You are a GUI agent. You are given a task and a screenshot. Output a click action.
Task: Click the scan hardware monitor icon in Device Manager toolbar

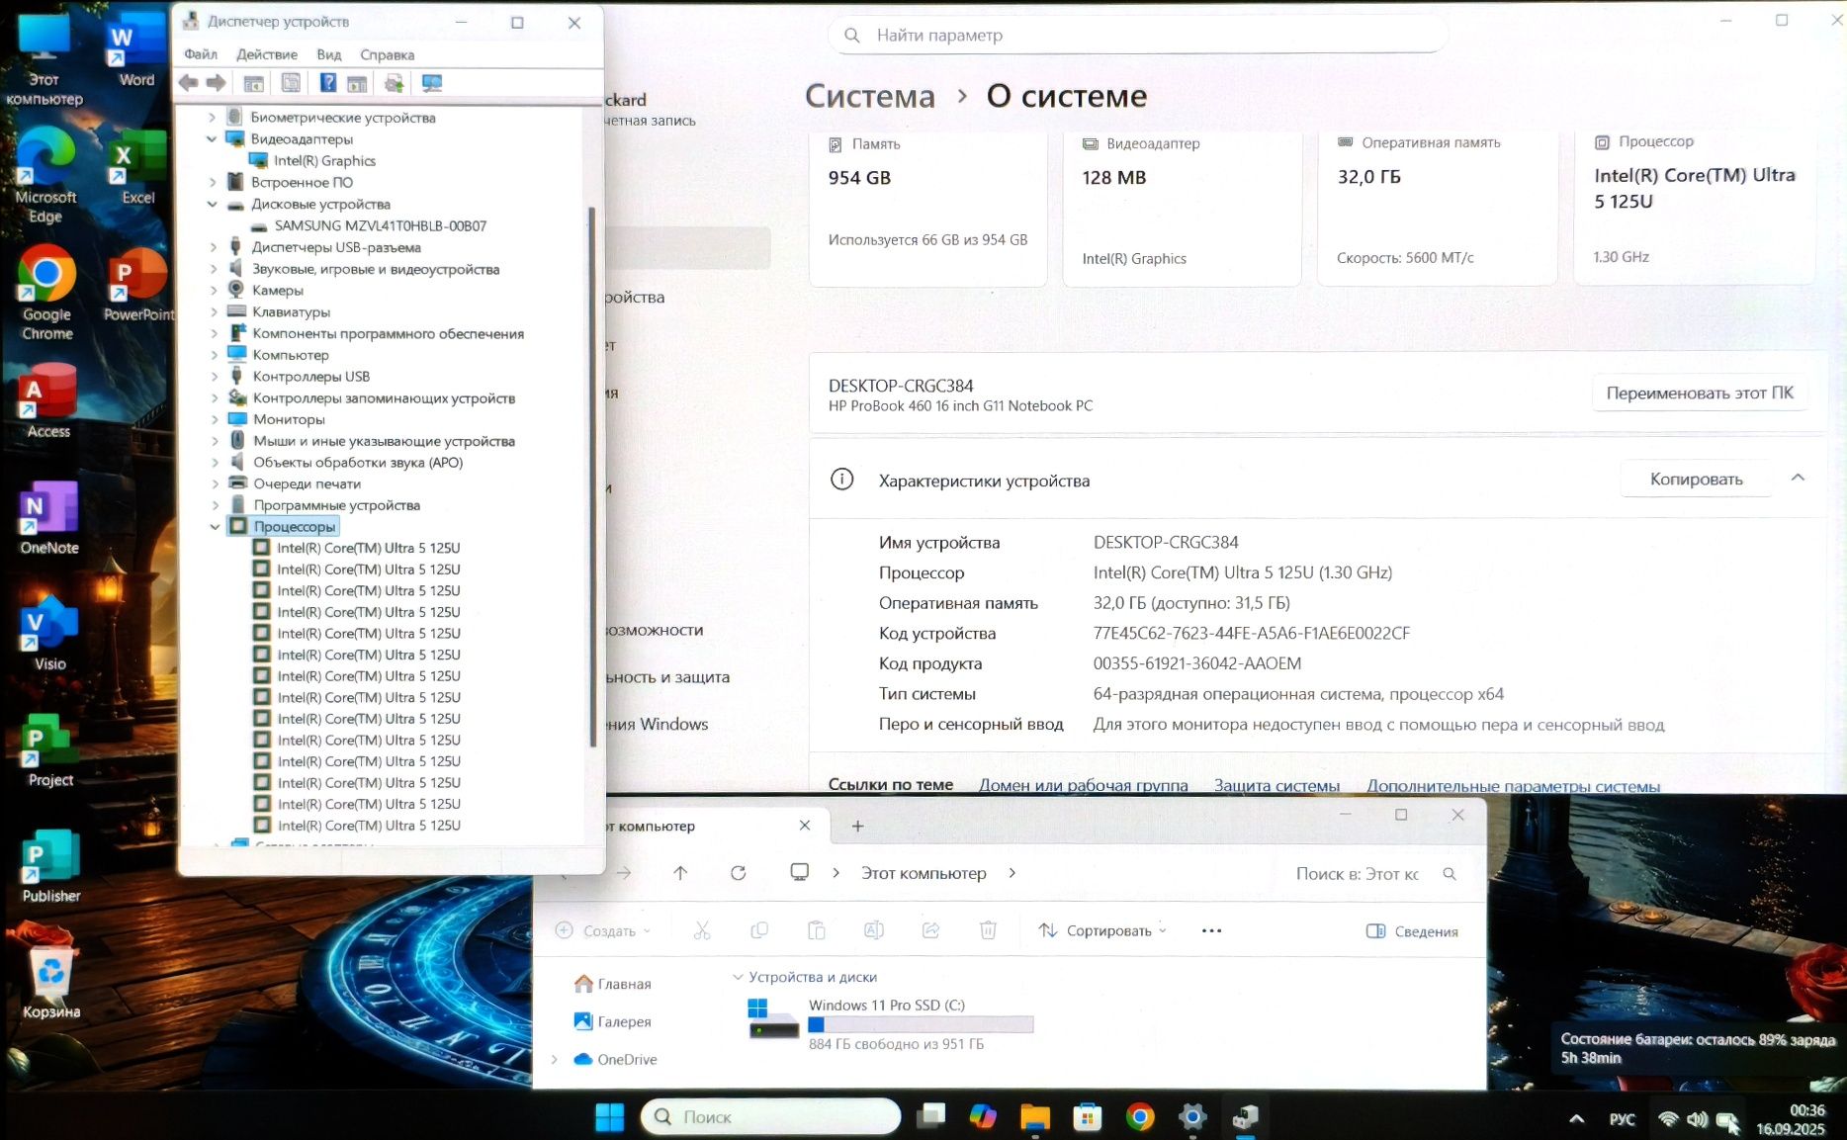[x=432, y=83]
